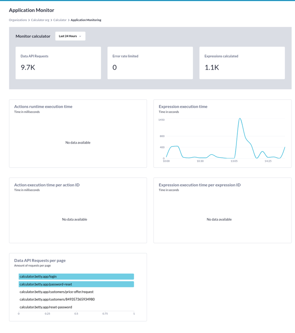The width and height of the screenshot is (295, 333).
Task: Open the Last 24 Hours time range dropdown
Action: [x=70, y=36]
